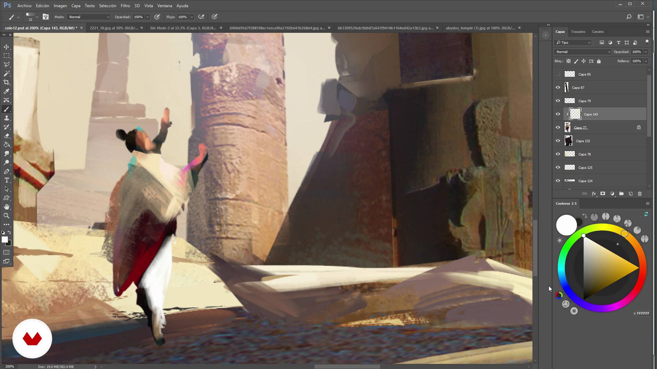Hide the Capa 79 layer

click(x=558, y=101)
